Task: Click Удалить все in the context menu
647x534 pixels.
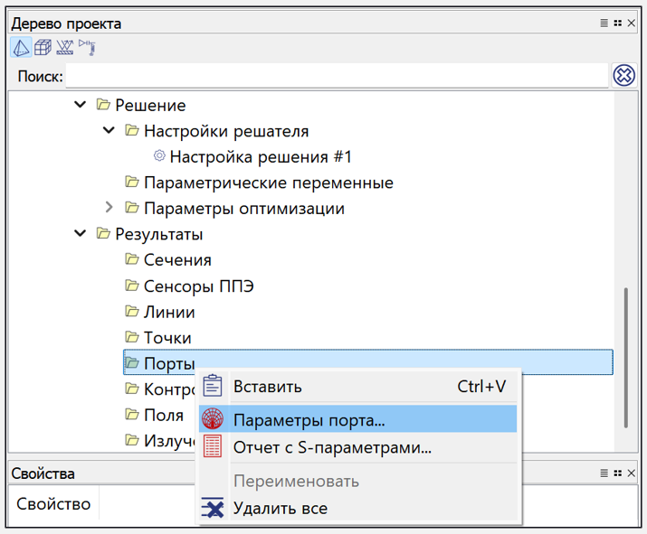Action: [x=280, y=508]
